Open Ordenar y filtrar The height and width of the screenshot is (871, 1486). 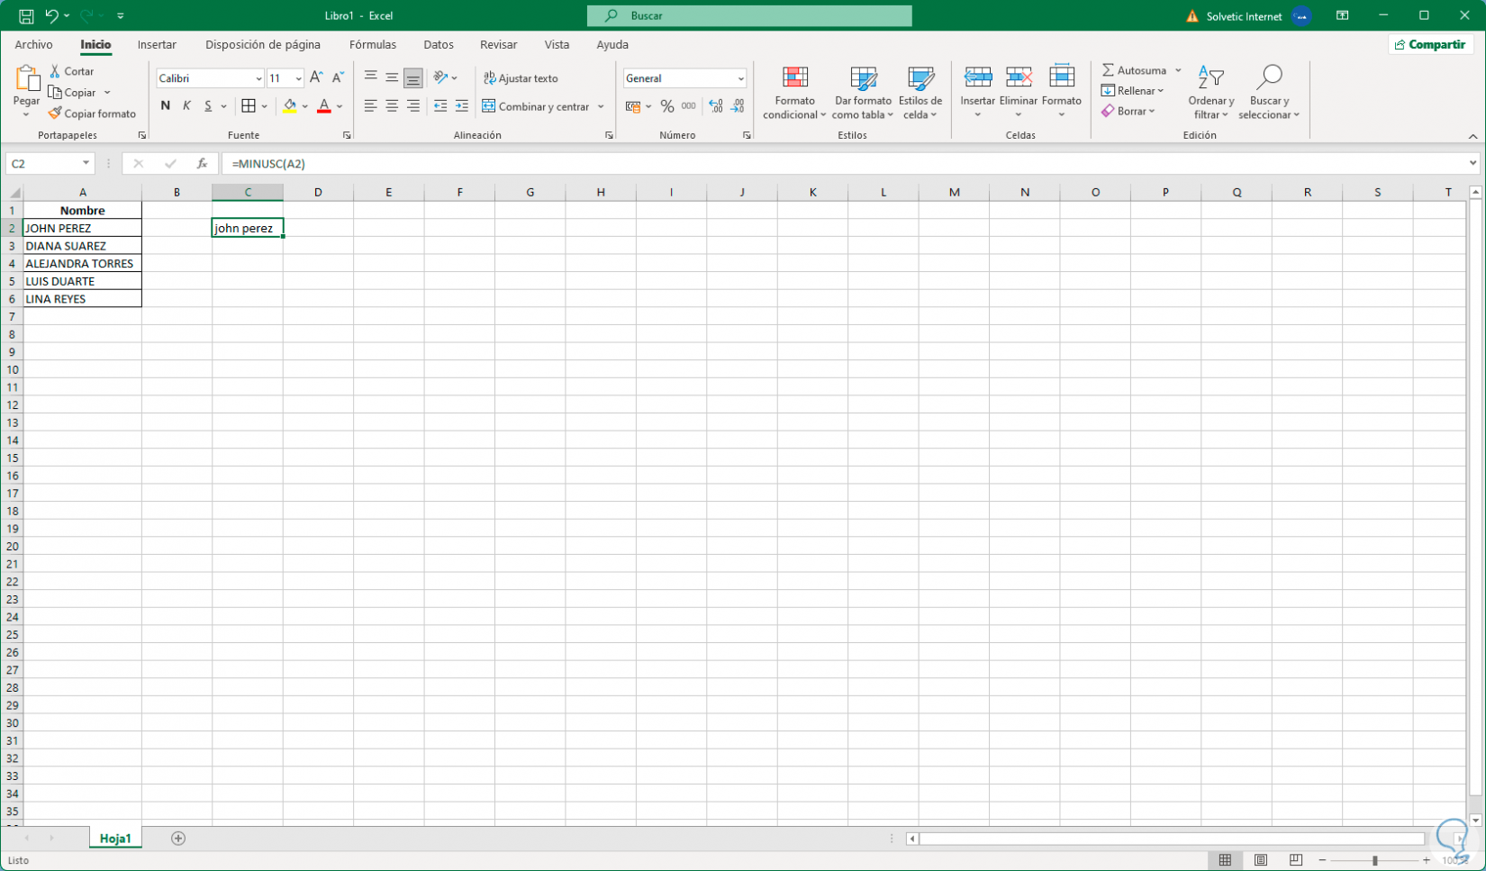pos(1210,93)
